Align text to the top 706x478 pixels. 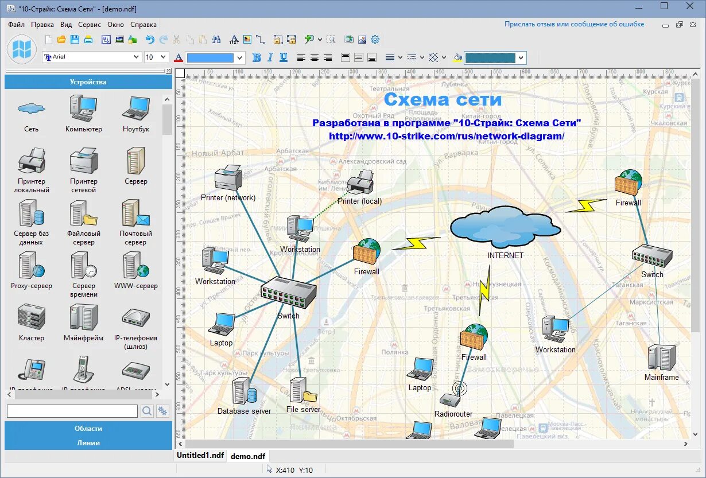(x=345, y=57)
